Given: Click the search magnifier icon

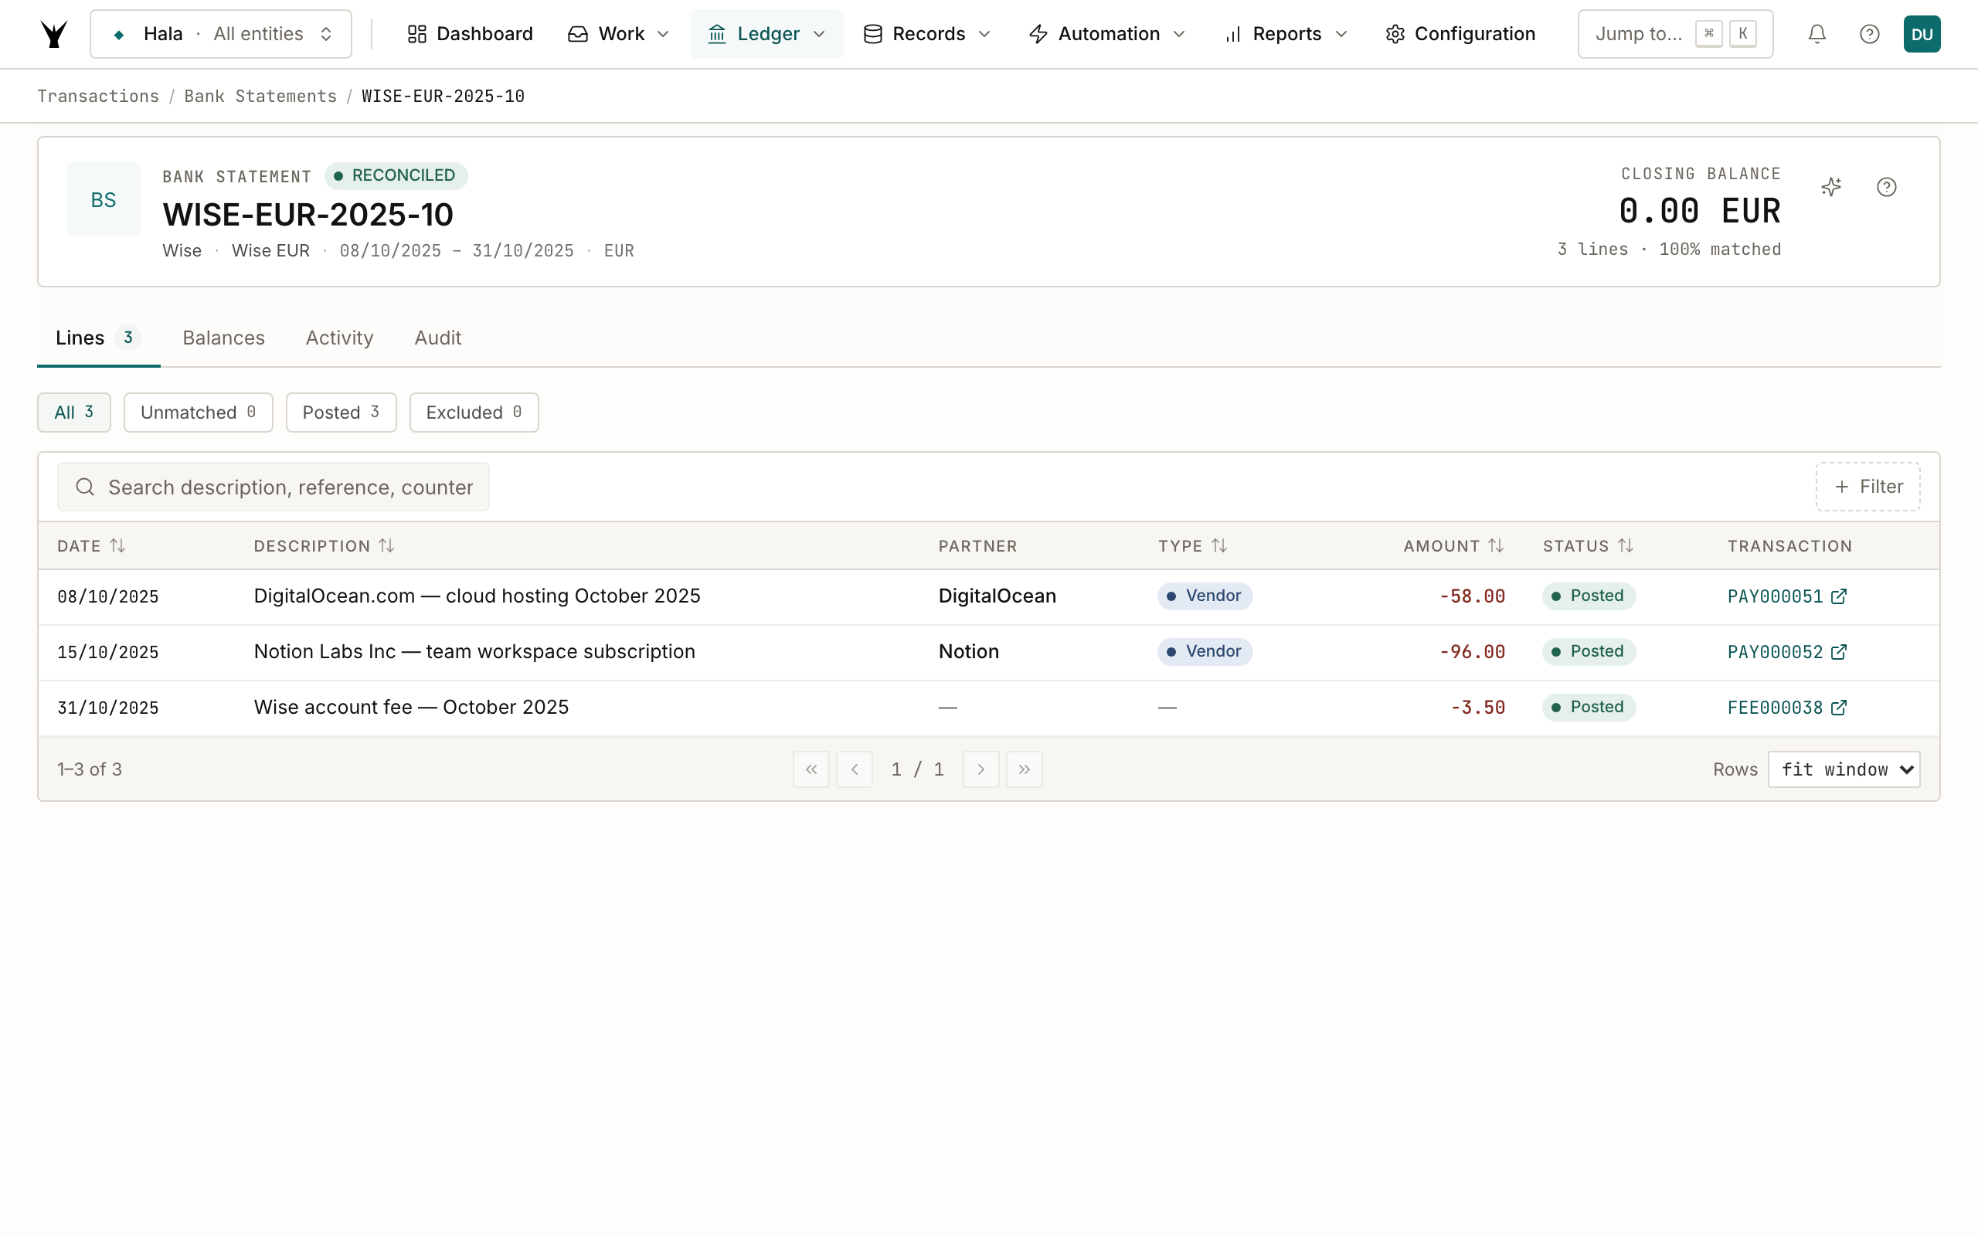Looking at the screenshot, I should (85, 487).
